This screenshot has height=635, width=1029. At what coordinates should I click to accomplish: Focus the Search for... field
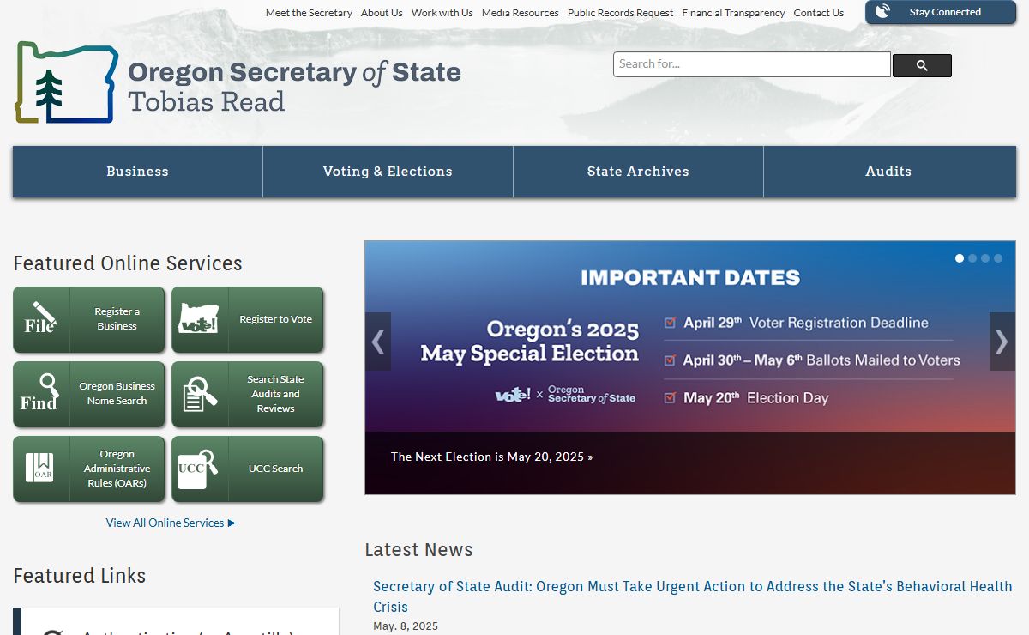pos(752,64)
